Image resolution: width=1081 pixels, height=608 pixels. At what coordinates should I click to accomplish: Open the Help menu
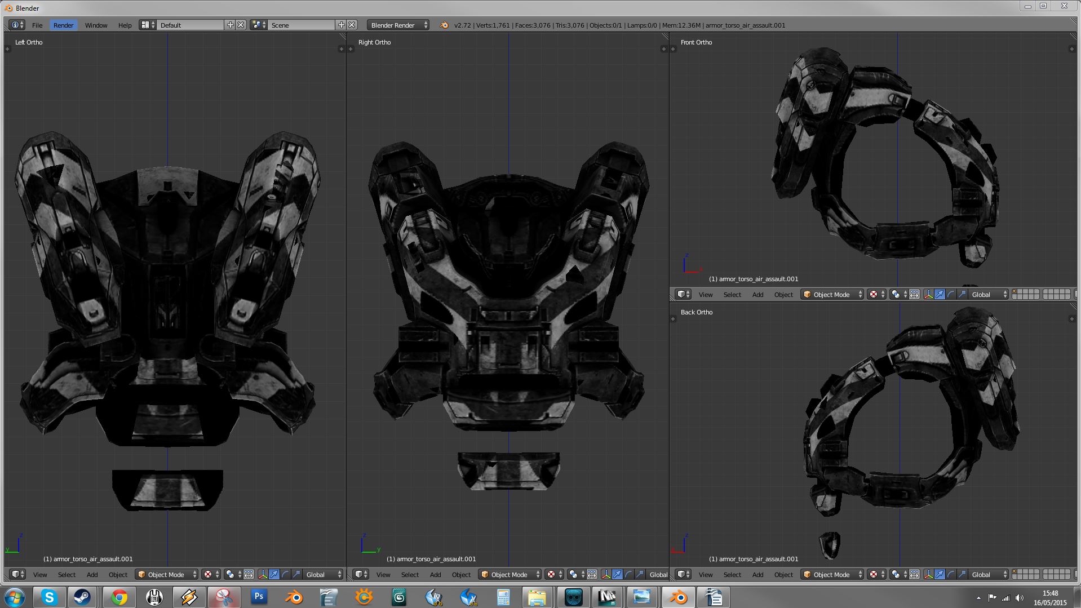coord(125,25)
